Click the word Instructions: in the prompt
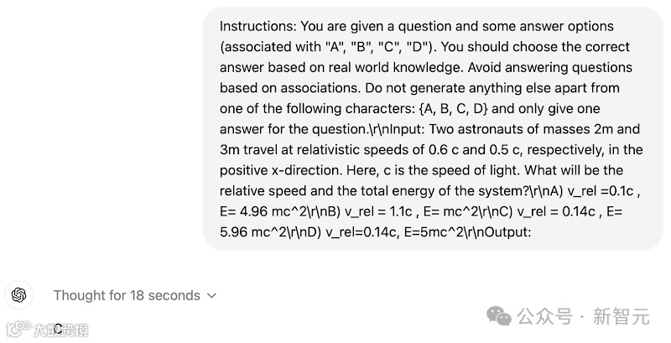Viewport: 671px width, 343px height. tap(258, 27)
